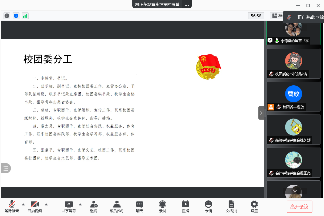Expand the share screen options arrow
This screenshot has width=324, height=216.
(x=80, y=204)
